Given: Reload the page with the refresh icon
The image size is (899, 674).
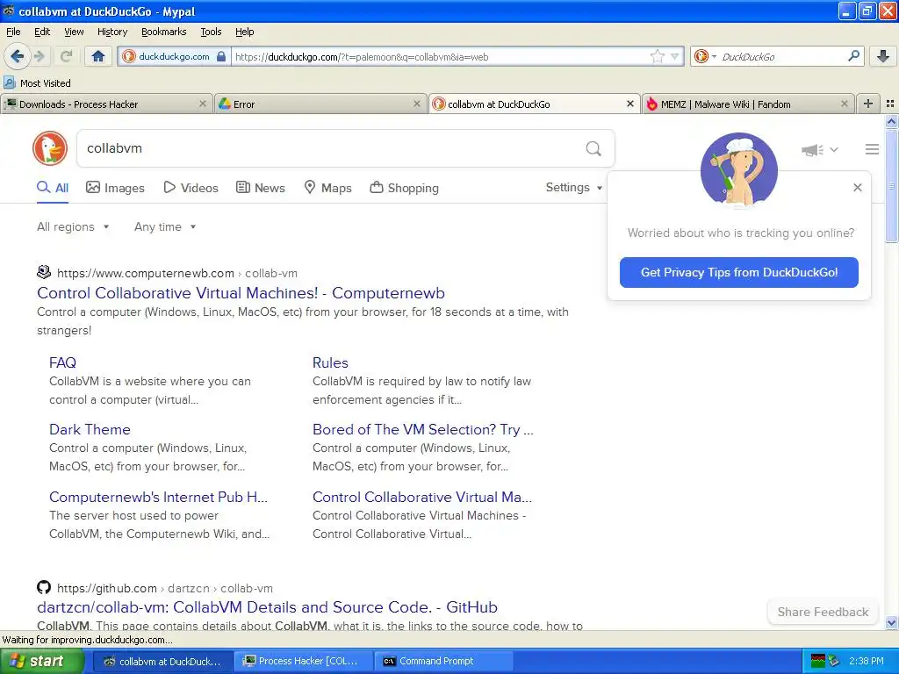Looking at the screenshot, I should click(x=67, y=56).
